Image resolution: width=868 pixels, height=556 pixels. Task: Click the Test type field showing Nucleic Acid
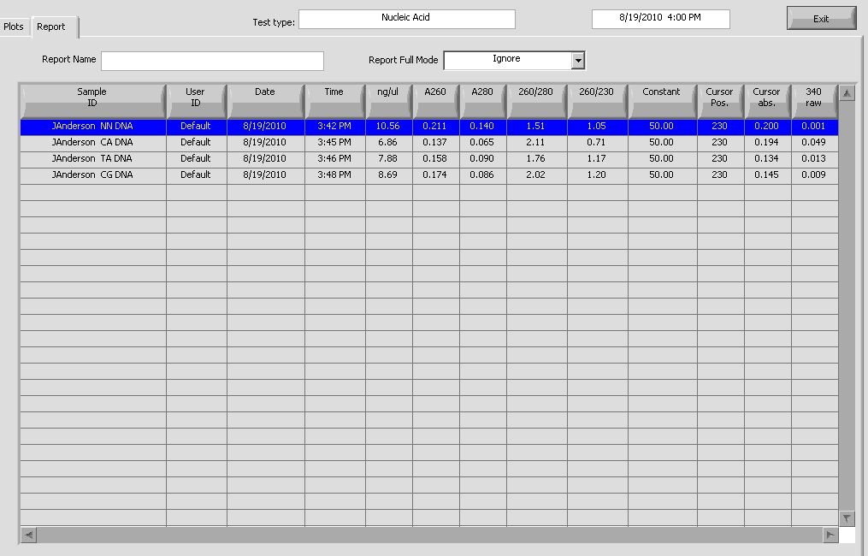click(x=406, y=19)
